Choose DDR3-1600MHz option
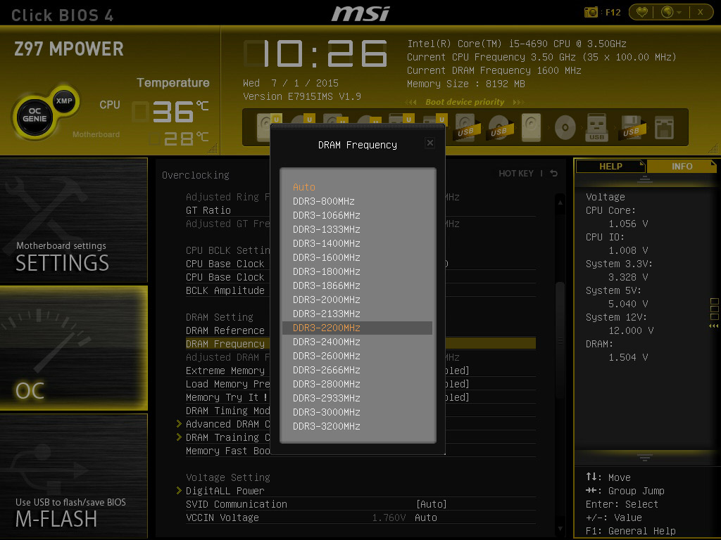The height and width of the screenshot is (540, 721). [326, 257]
